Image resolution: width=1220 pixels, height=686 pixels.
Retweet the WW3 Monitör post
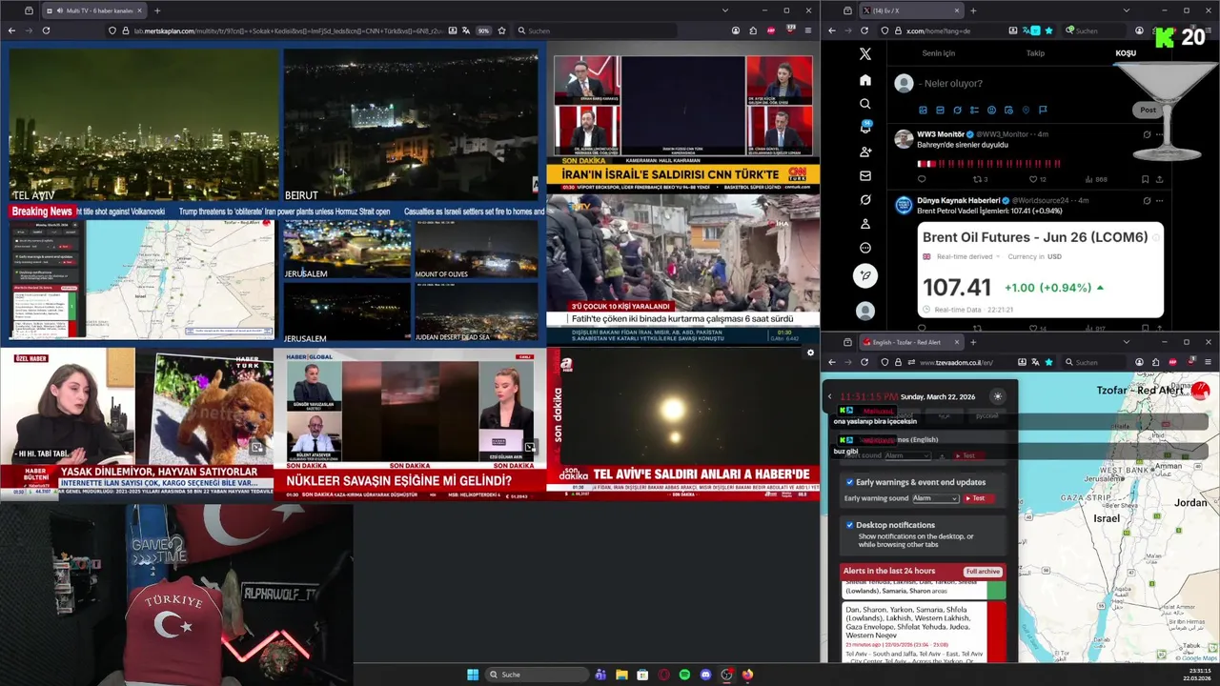(x=976, y=179)
